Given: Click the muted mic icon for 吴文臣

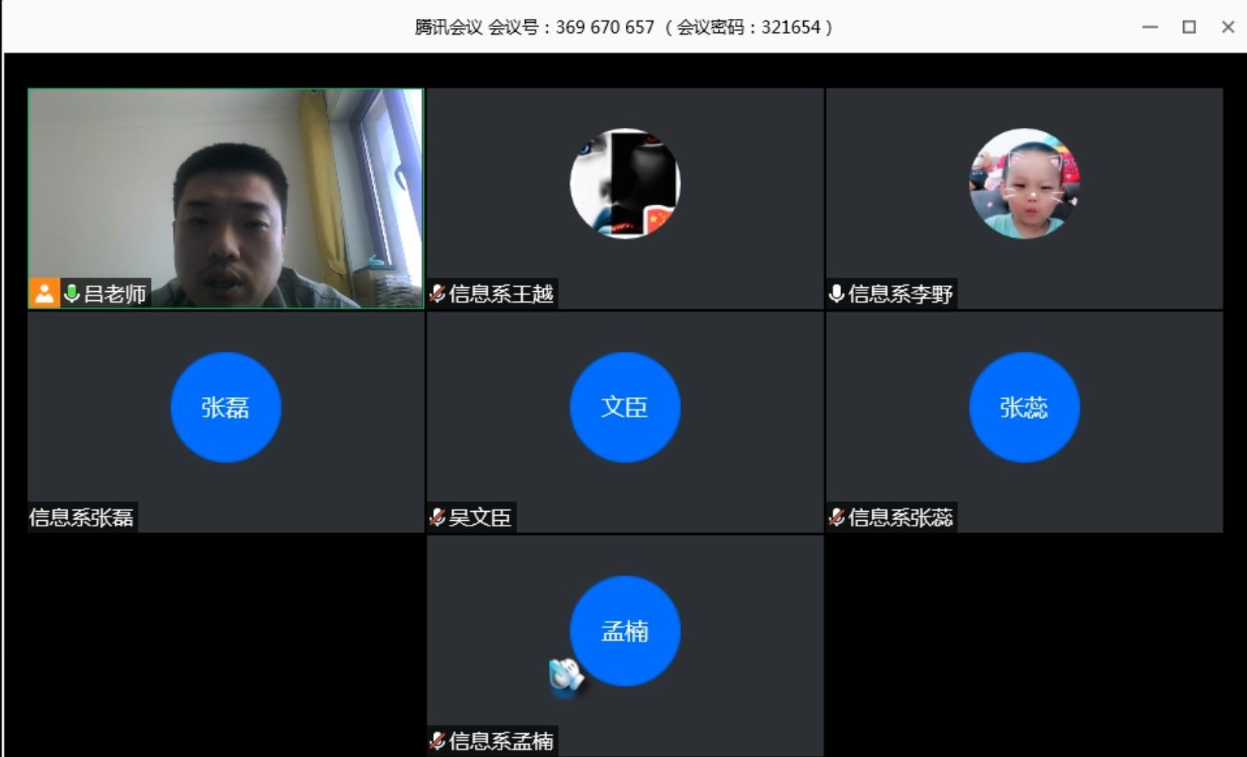Looking at the screenshot, I should click(x=437, y=518).
